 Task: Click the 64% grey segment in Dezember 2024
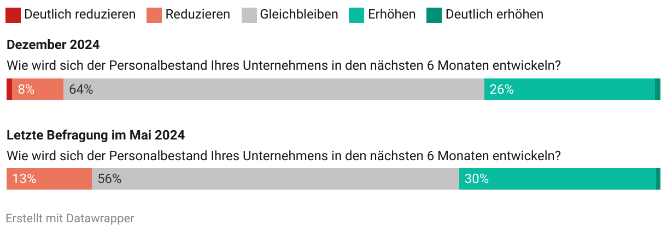coord(274,89)
